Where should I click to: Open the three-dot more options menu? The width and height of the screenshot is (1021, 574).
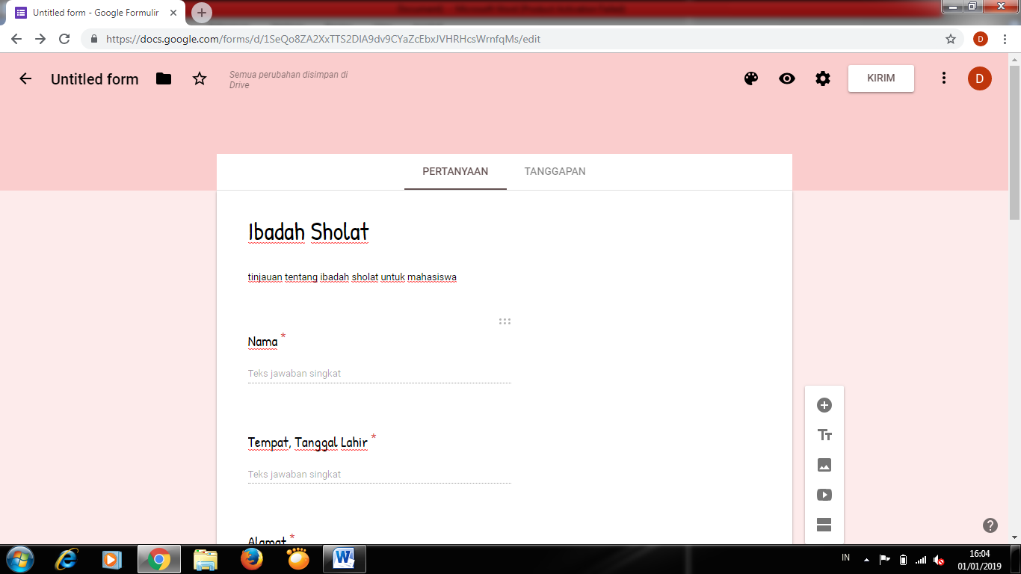click(x=944, y=78)
